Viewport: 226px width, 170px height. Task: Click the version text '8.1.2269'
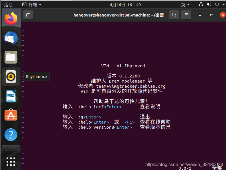pyautogui.click(x=129, y=76)
